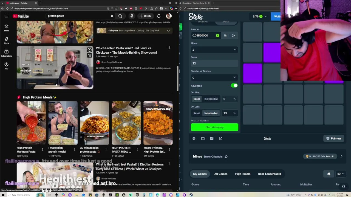
Task: Favorite the Mines game with star icon
Action: tap(226, 157)
